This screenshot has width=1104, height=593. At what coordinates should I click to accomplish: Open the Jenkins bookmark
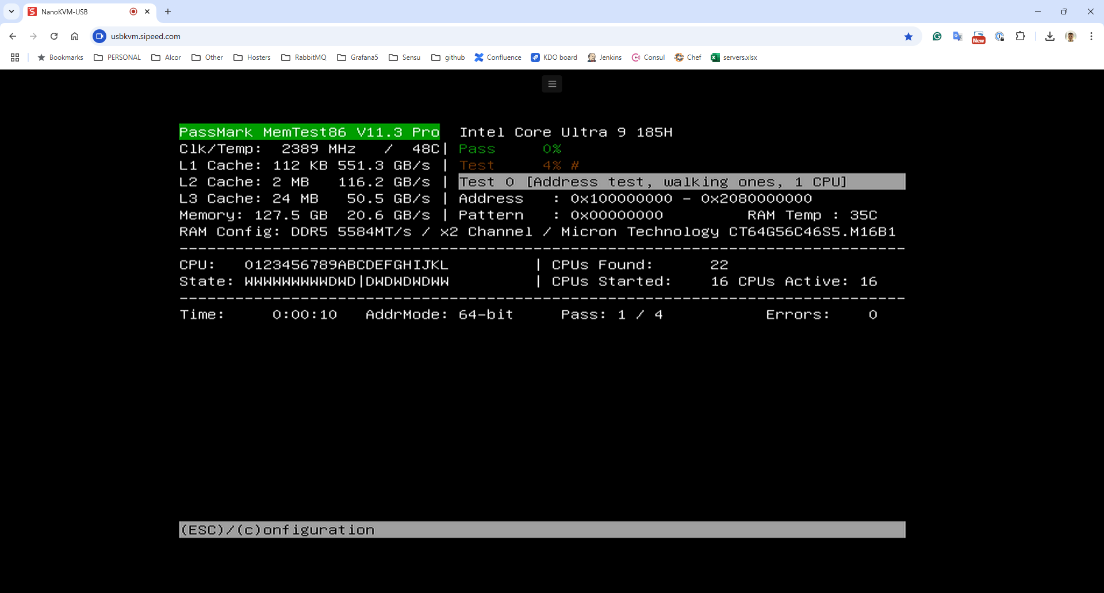coord(604,57)
